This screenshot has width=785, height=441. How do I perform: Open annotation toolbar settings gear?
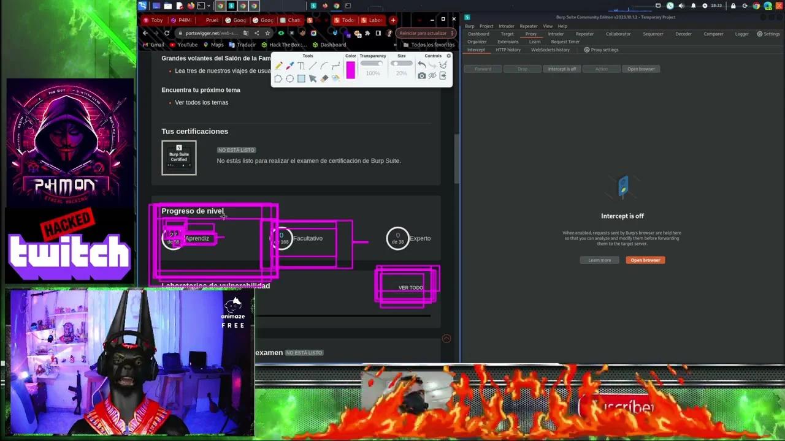(x=448, y=56)
